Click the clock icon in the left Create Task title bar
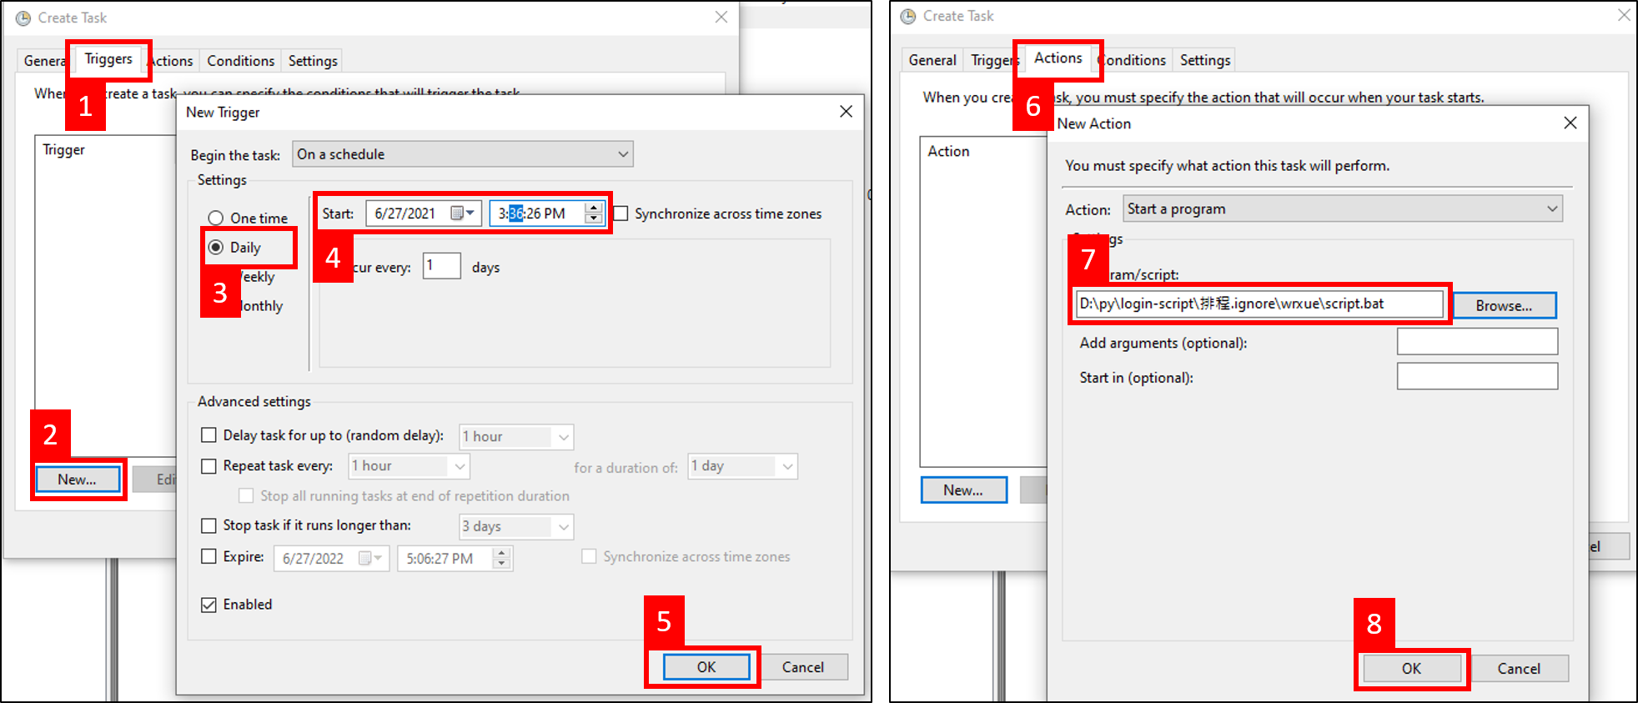This screenshot has width=1638, height=703. (x=23, y=18)
